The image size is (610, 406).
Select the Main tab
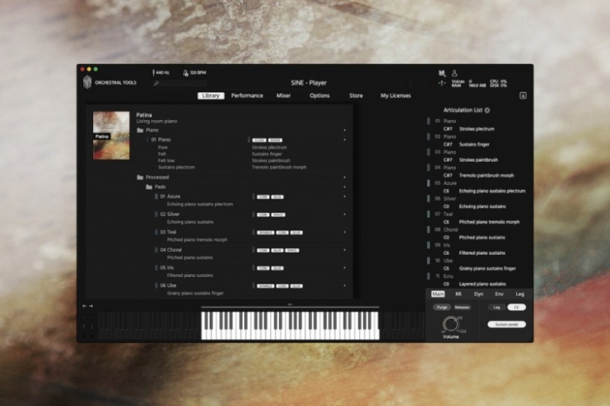tap(438, 295)
